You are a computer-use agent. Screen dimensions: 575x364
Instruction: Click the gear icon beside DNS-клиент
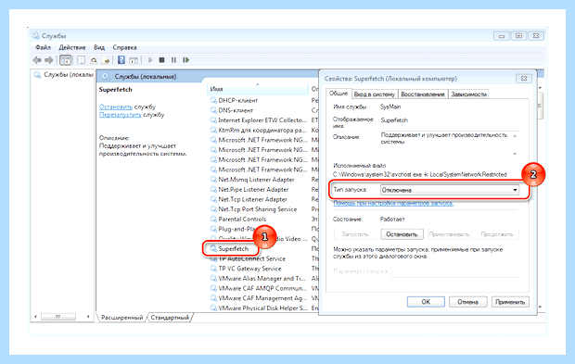(213, 110)
